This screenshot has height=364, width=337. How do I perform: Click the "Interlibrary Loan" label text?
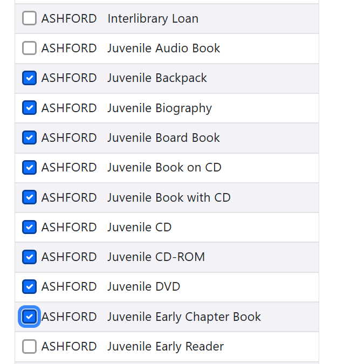pos(153,18)
